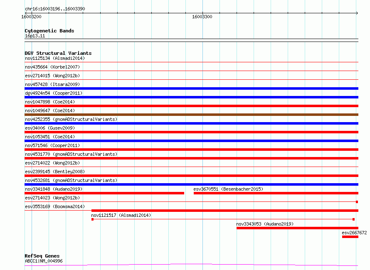
Task: Select the red bar for nsv3341848
Action: [104, 193]
